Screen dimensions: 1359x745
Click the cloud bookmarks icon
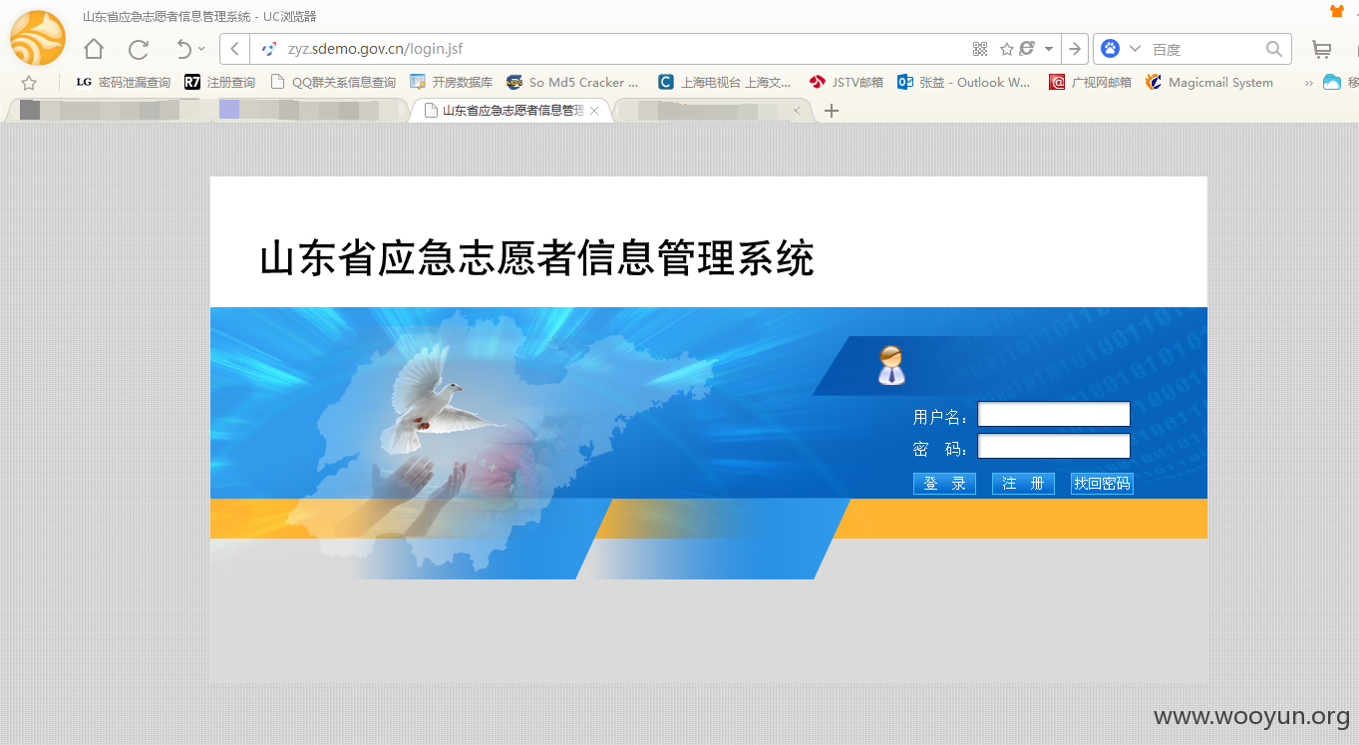coord(1332,83)
